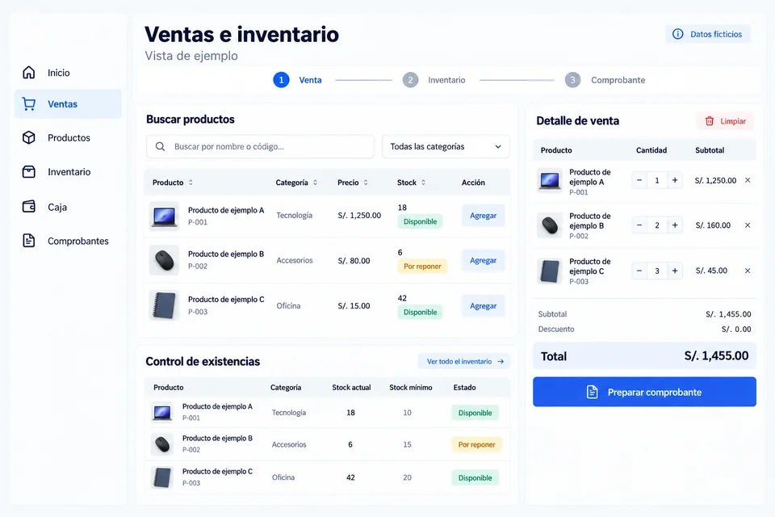Remove Producto de ejemplo B from sale
The image size is (775, 517).
click(748, 225)
